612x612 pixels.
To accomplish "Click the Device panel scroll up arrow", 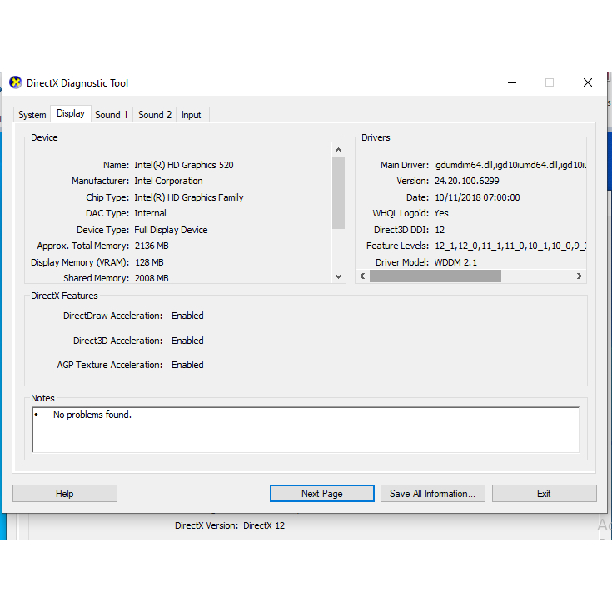I will click(x=338, y=151).
